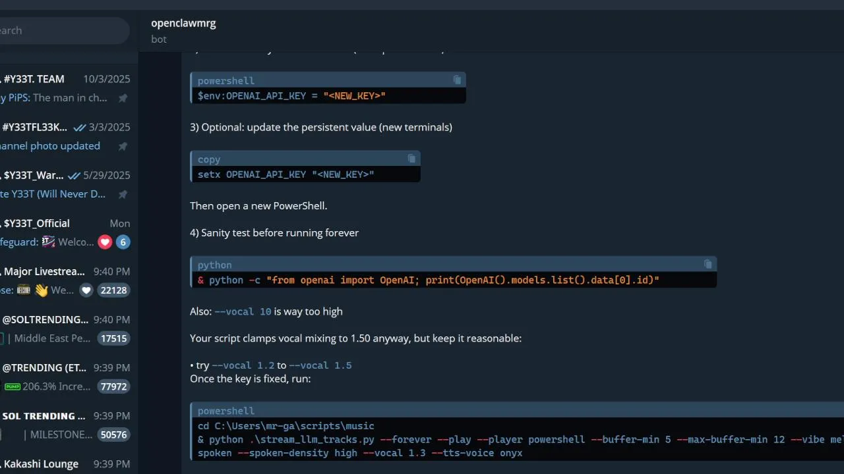Click the pin icon on #Y33T. TEAM chat
Viewport: 844px width, 474px height.
tap(123, 98)
